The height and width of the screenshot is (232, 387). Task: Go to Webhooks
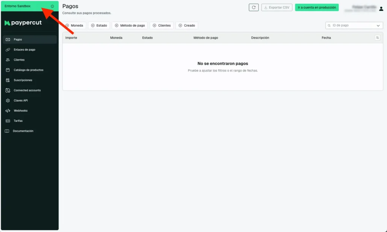pos(30,111)
